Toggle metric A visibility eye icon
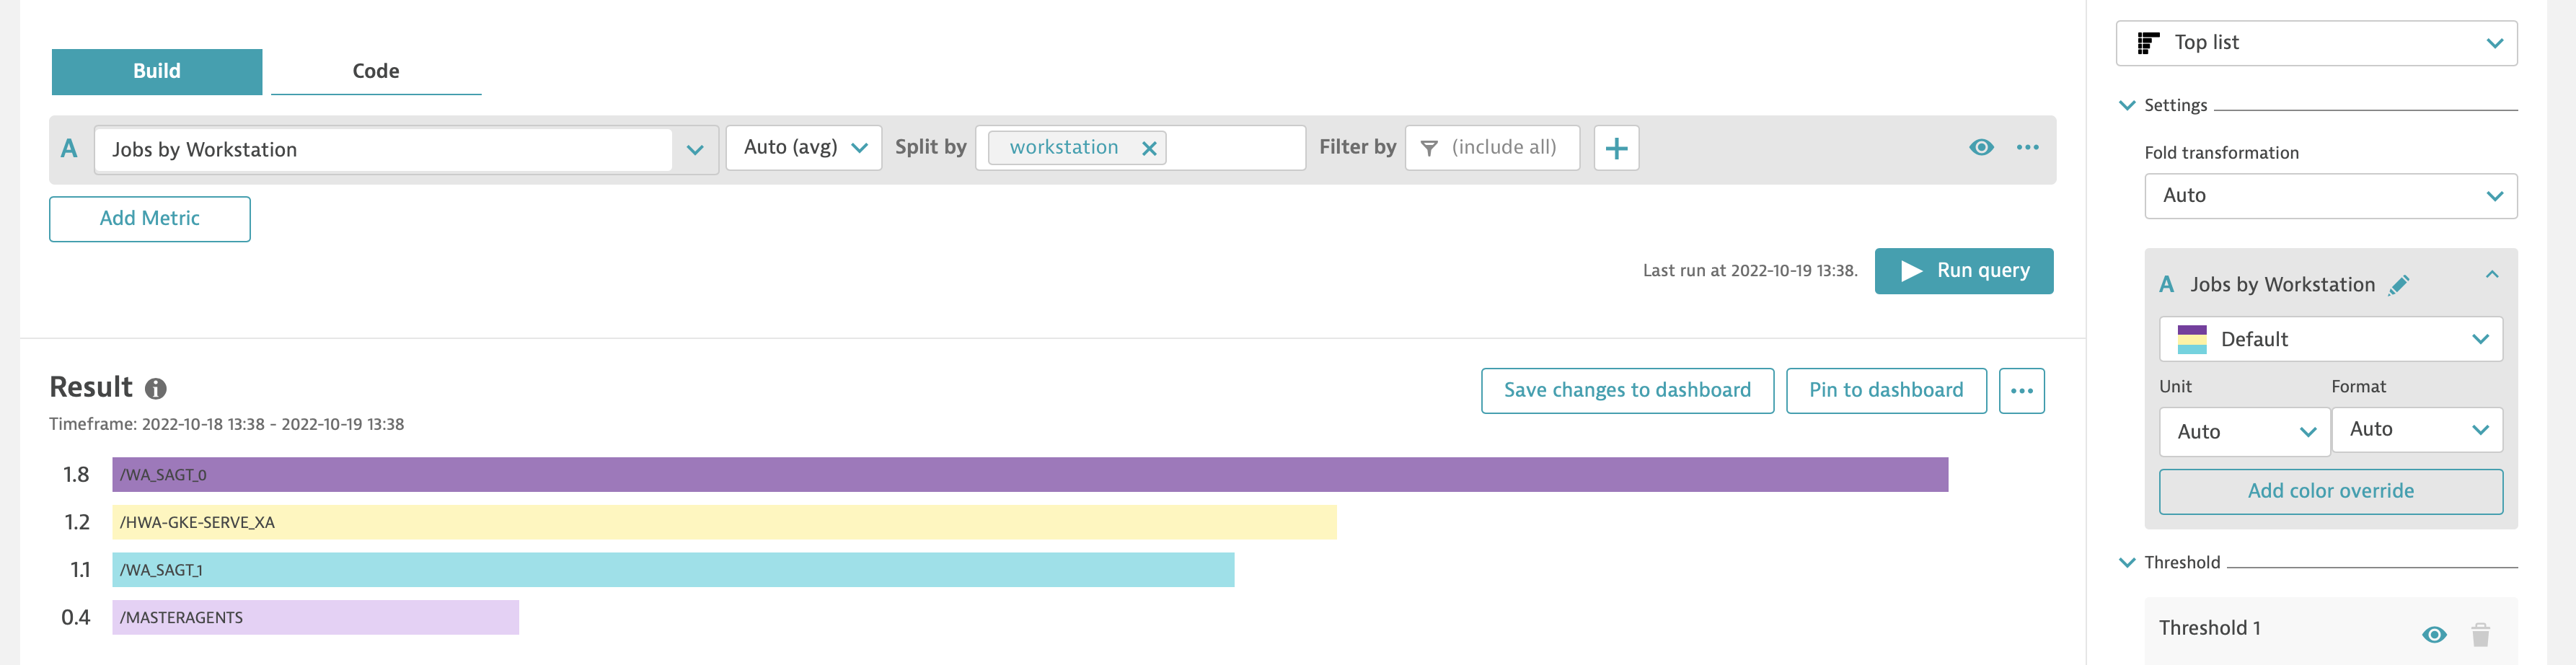 click(x=1980, y=148)
